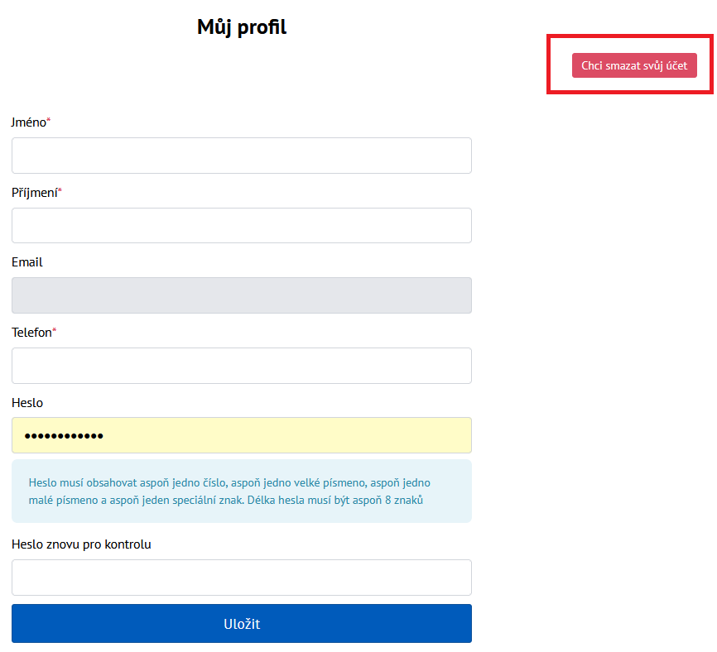The height and width of the screenshot is (652, 717).
Task: Focus the Příjmení input field
Action: tap(241, 225)
